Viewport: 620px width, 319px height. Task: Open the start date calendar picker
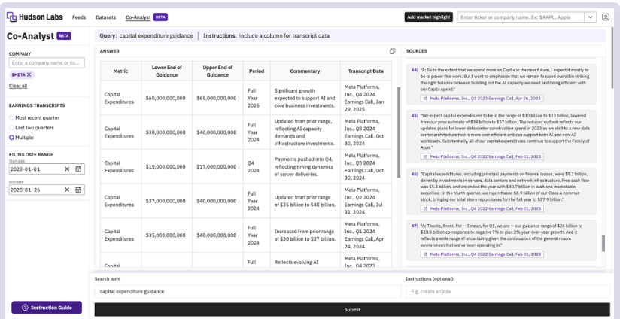(78, 169)
